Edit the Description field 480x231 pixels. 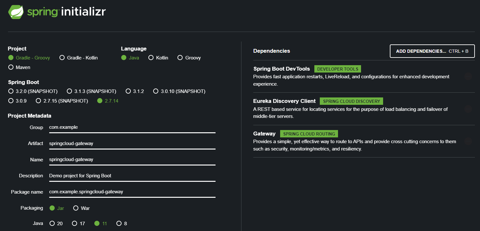point(132,176)
